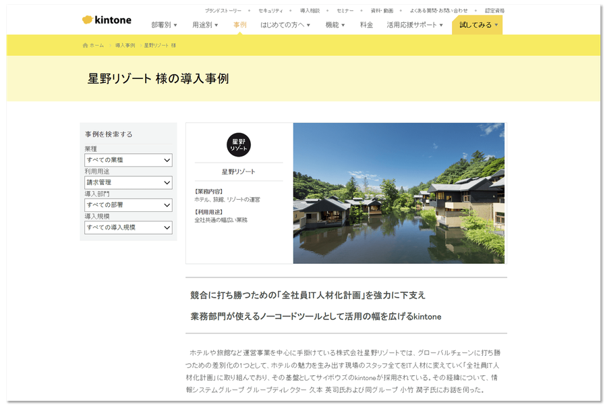This screenshot has width=607, height=405.
Task: Open the 認定資格 link
Action: click(x=495, y=11)
